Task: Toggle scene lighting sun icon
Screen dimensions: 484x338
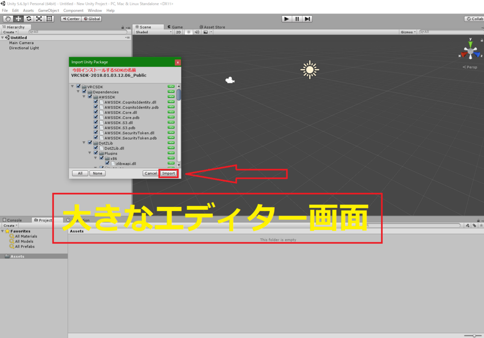Action: click(189, 32)
